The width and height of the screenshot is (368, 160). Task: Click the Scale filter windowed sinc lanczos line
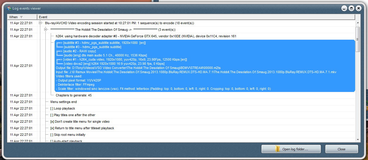pos(163,89)
